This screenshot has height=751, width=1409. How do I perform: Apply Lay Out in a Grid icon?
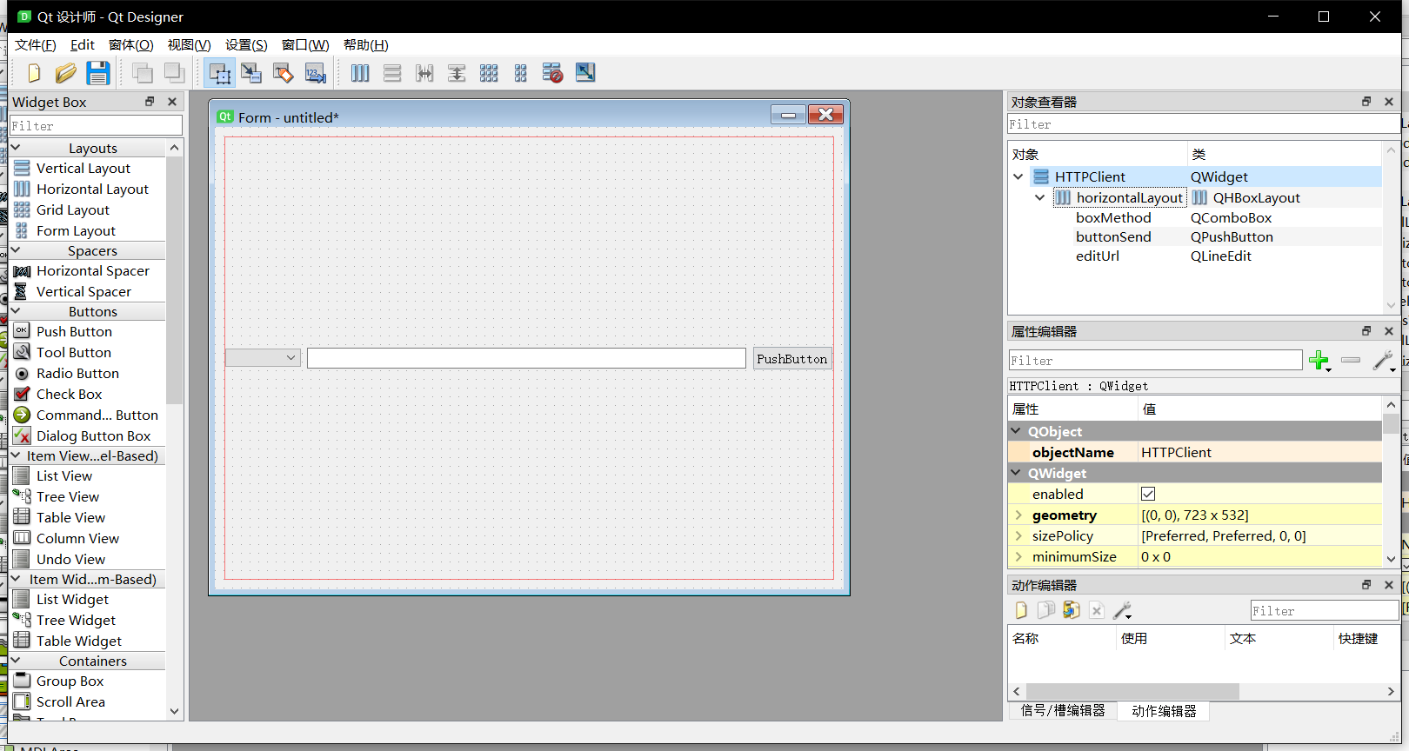pyautogui.click(x=489, y=73)
